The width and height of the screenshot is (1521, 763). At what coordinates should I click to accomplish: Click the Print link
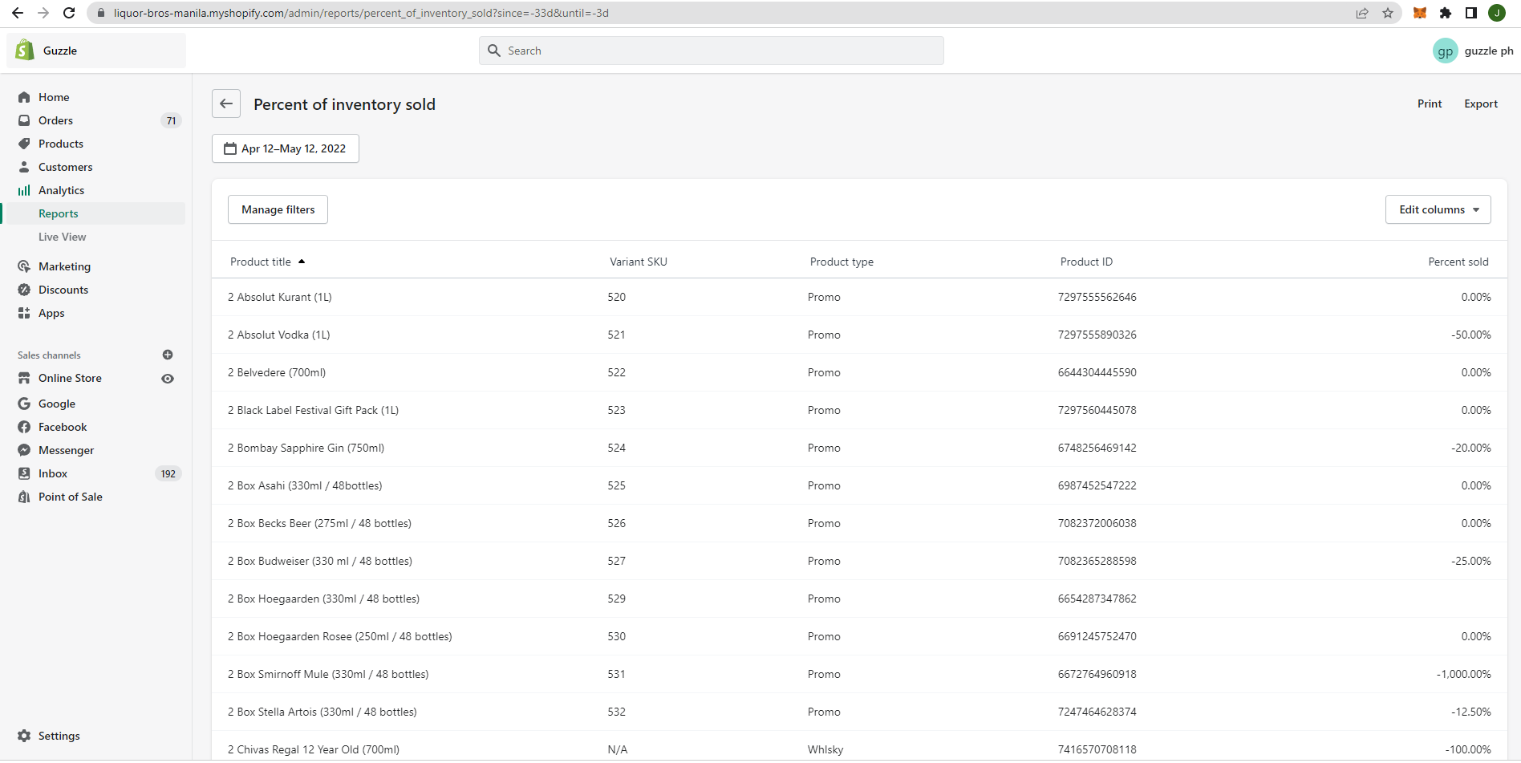[x=1429, y=103]
